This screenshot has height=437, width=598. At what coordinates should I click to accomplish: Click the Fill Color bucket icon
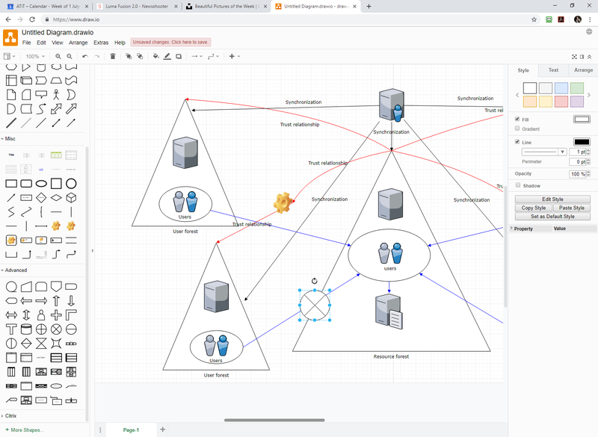[155, 56]
